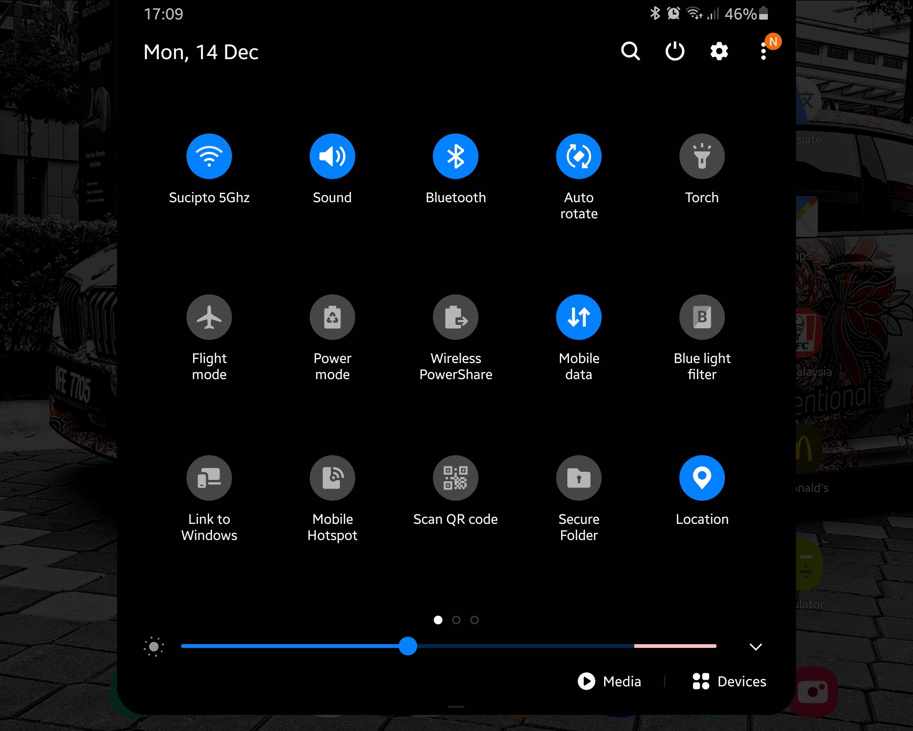This screenshot has width=913, height=731.
Task: Disable Sucipto 5Ghz Wi-Fi toggle
Action: click(x=209, y=156)
